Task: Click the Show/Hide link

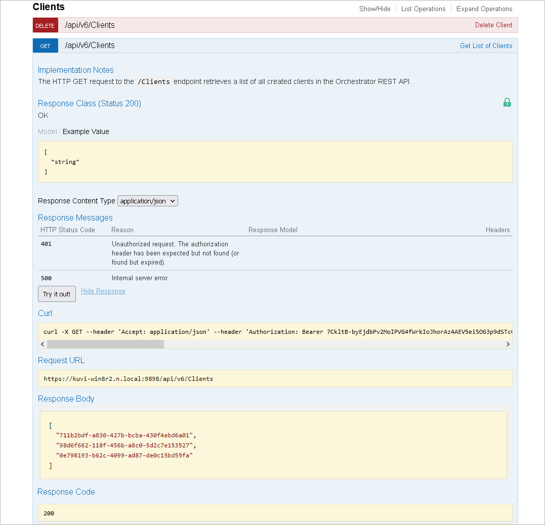Action: [x=374, y=9]
